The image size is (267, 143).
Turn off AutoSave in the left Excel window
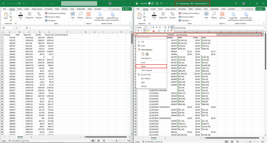coord(17,3)
